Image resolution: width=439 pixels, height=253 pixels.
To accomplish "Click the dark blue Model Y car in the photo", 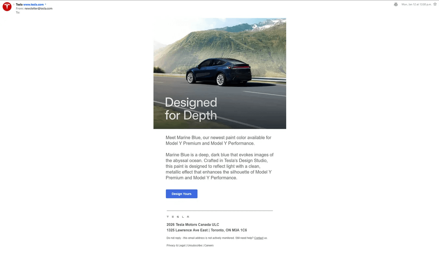I will coord(219,72).
